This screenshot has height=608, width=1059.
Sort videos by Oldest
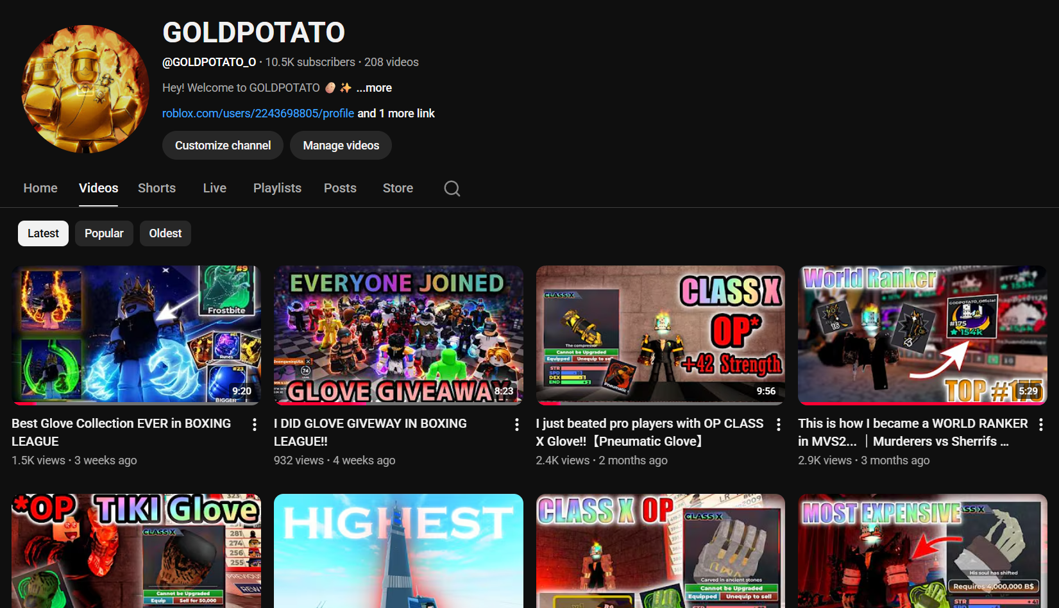(x=165, y=233)
